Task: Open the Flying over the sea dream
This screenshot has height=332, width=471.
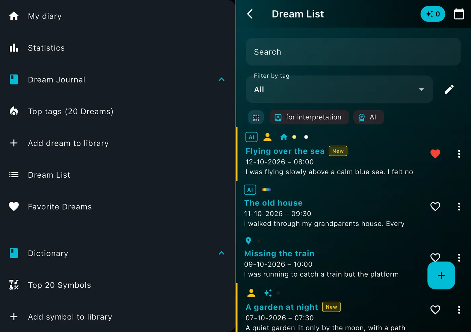Action: click(285, 151)
